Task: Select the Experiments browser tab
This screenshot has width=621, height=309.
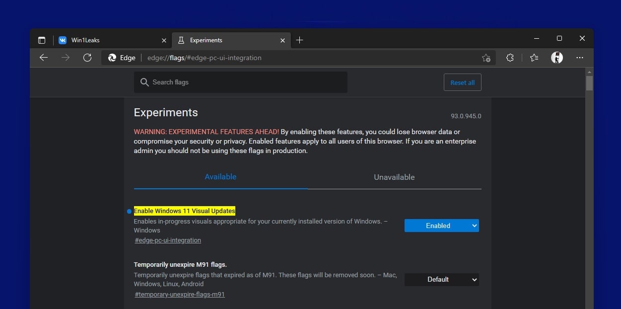Action: [x=231, y=40]
